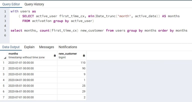This screenshot has width=192, height=102.
Task: Show the Messages tab
Action: pos(46,47)
